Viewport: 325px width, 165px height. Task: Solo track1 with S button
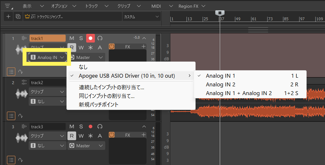click(81, 38)
